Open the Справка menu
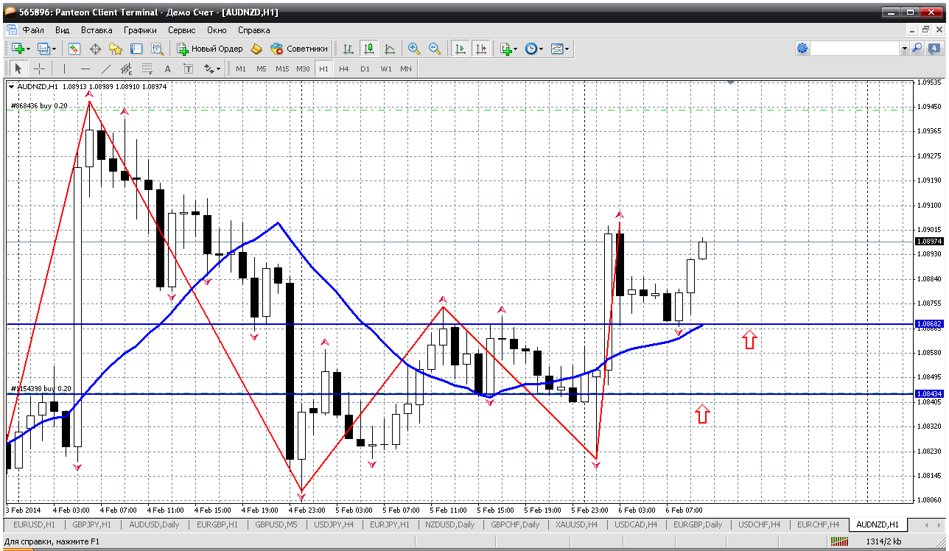Viewport: 949px width, 551px height. click(254, 30)
